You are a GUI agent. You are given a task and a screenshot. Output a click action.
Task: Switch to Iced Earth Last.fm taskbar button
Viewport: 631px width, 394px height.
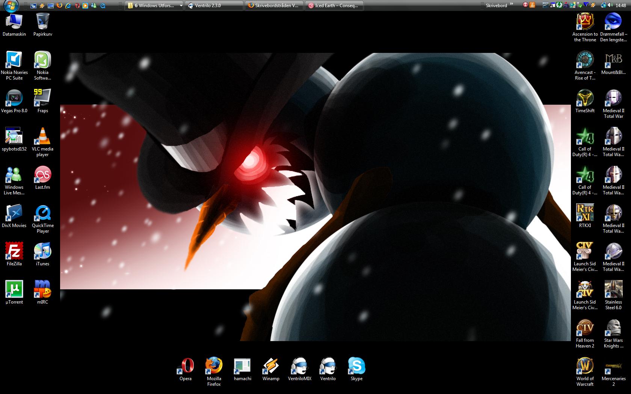tap(334, 5)
